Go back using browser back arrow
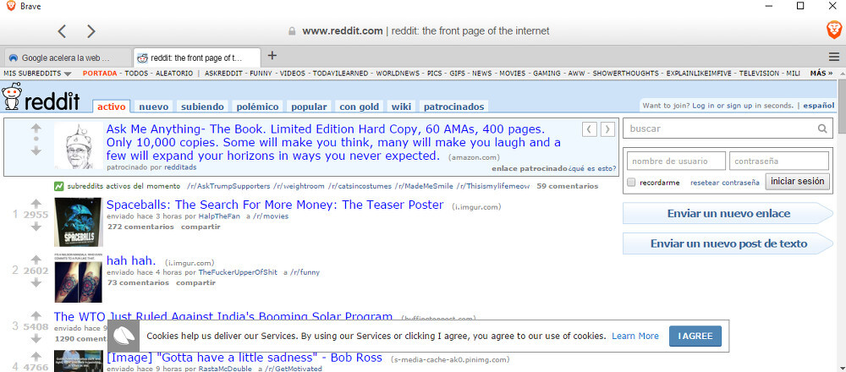 point(62,31)
